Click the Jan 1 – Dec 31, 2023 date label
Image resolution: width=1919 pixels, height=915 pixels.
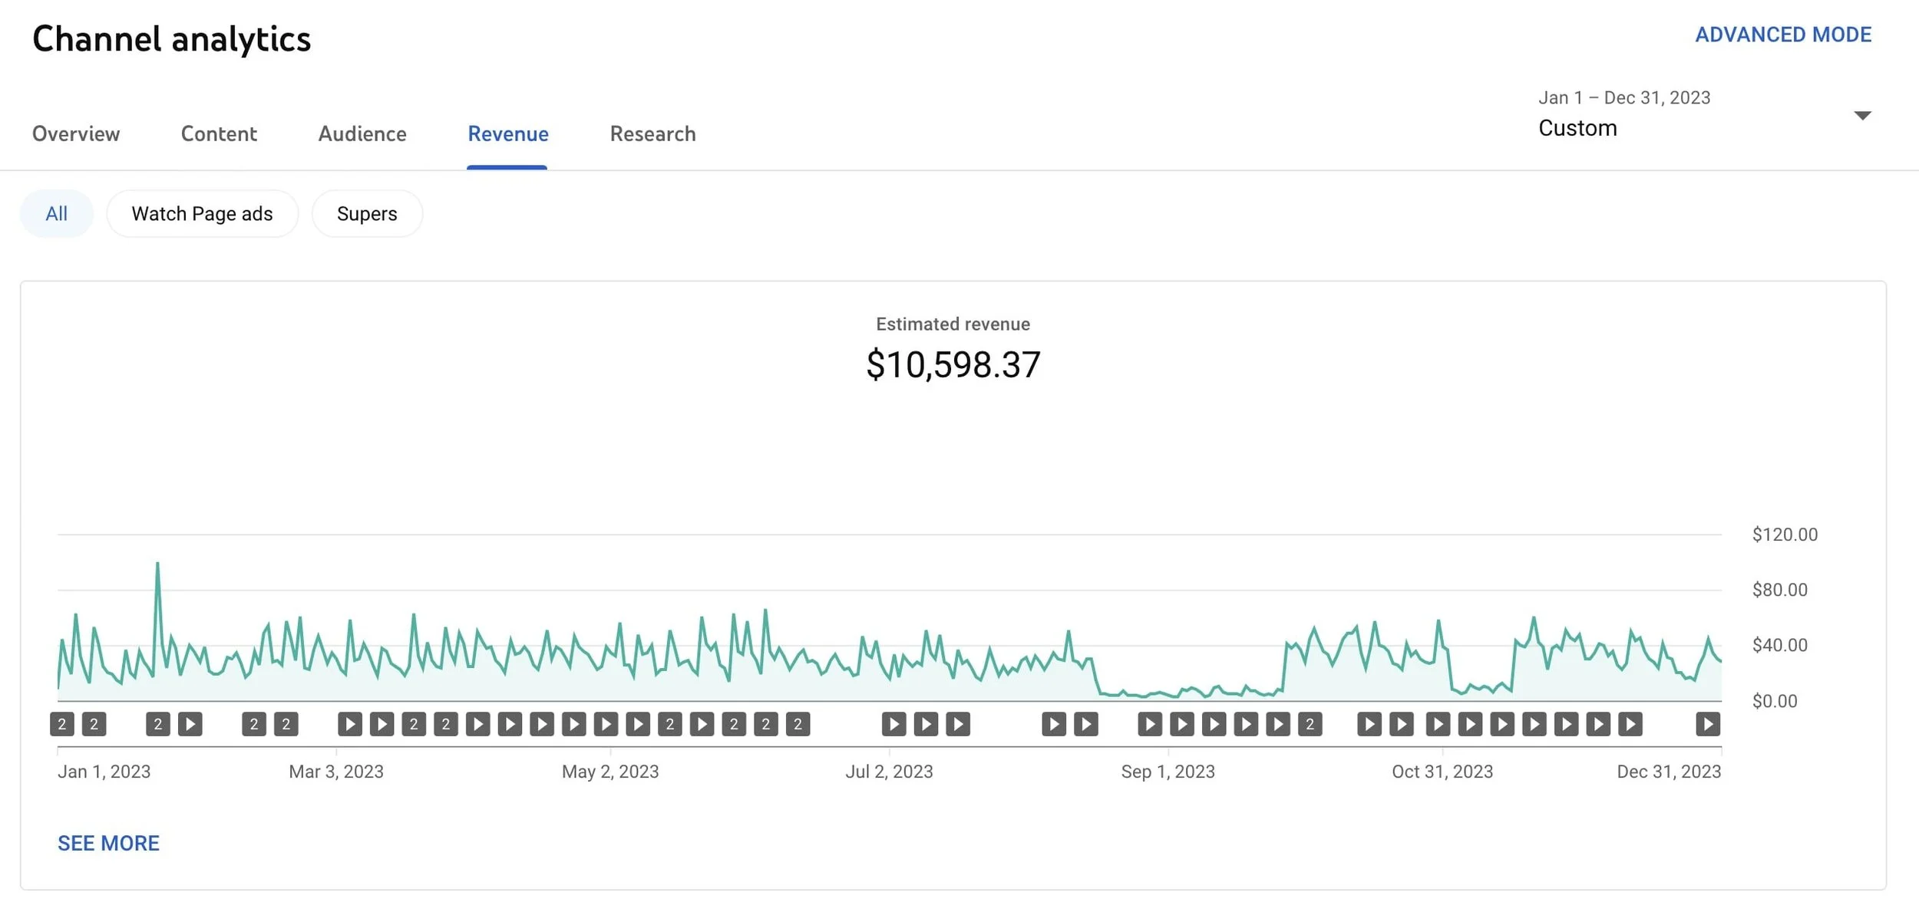(x=1623, y=97)
